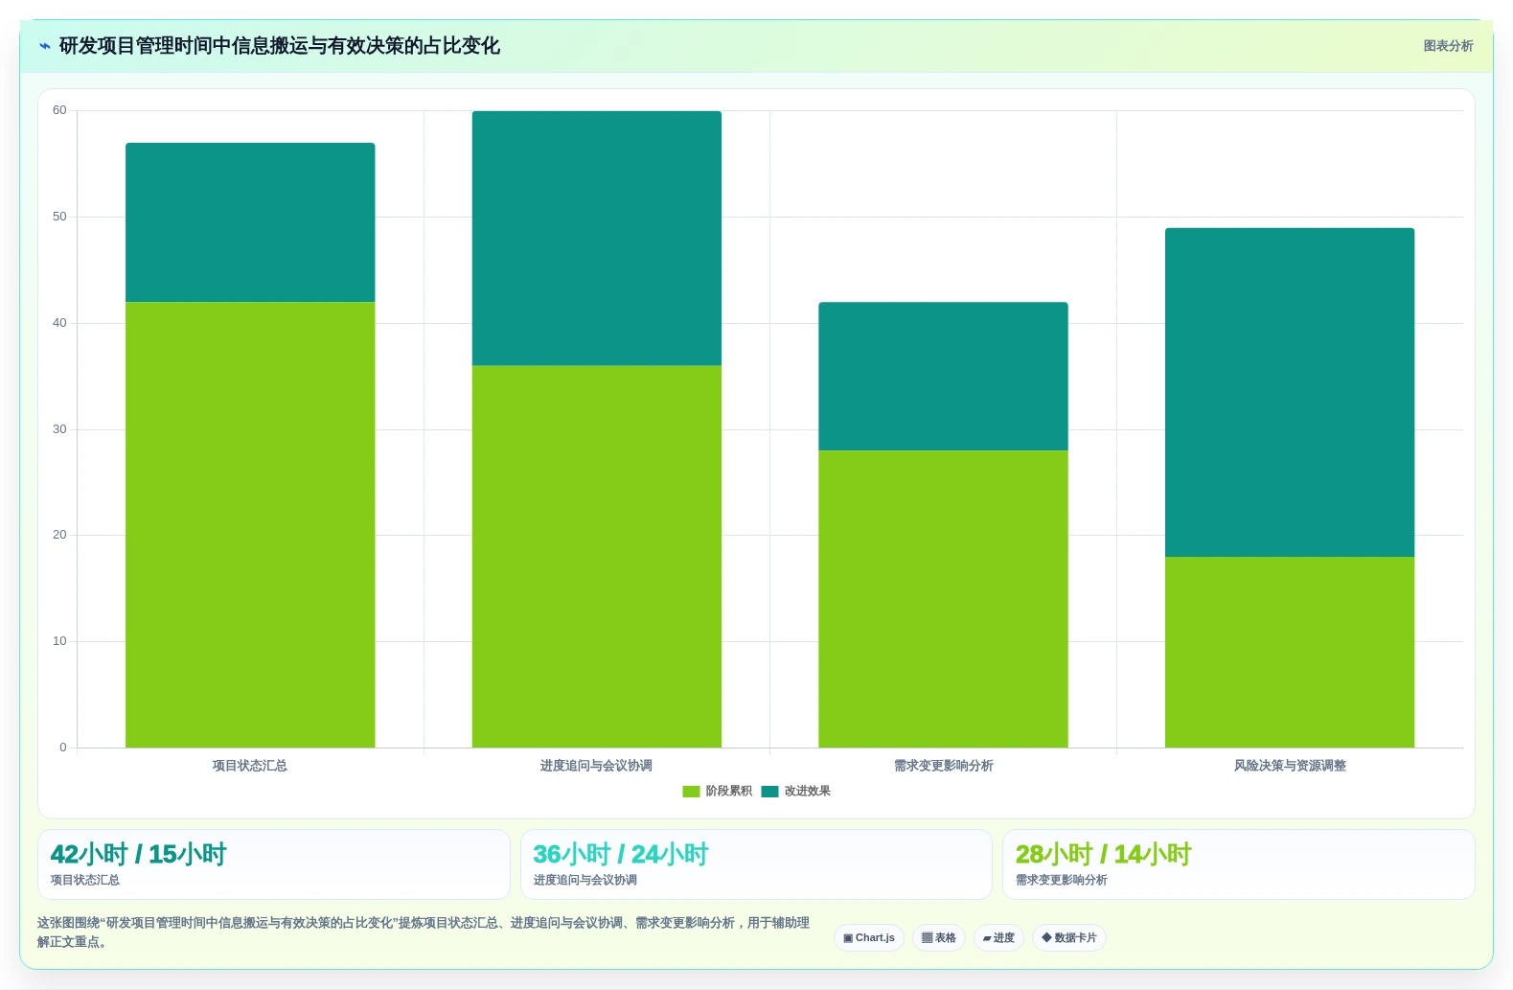Click the green bar segment for 进度追问与会议协调
This screenshot has width=1513, height=990.
click(597, 557)
